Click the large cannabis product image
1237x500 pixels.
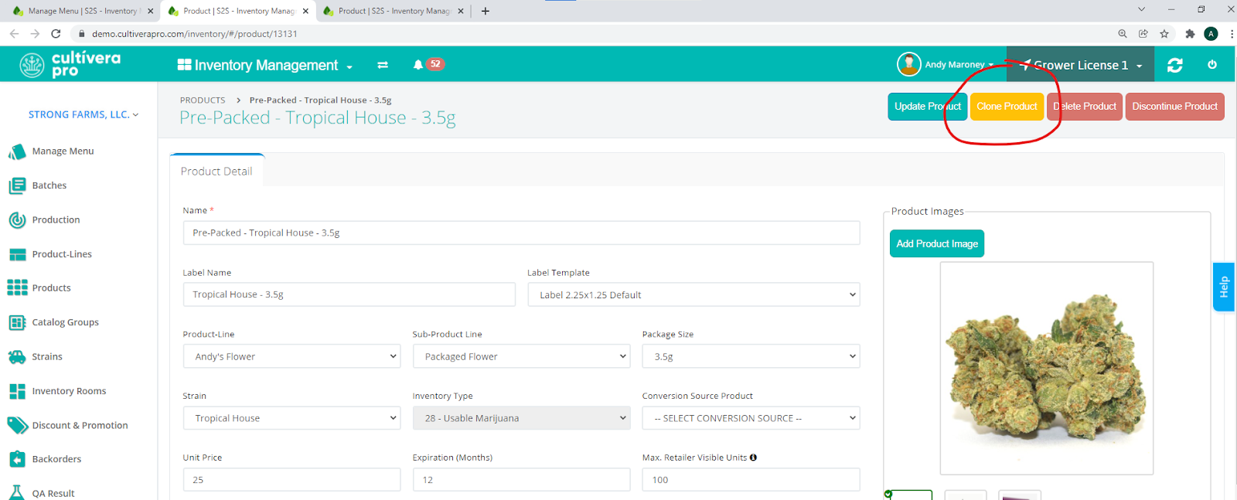(x=1047, y=368)
